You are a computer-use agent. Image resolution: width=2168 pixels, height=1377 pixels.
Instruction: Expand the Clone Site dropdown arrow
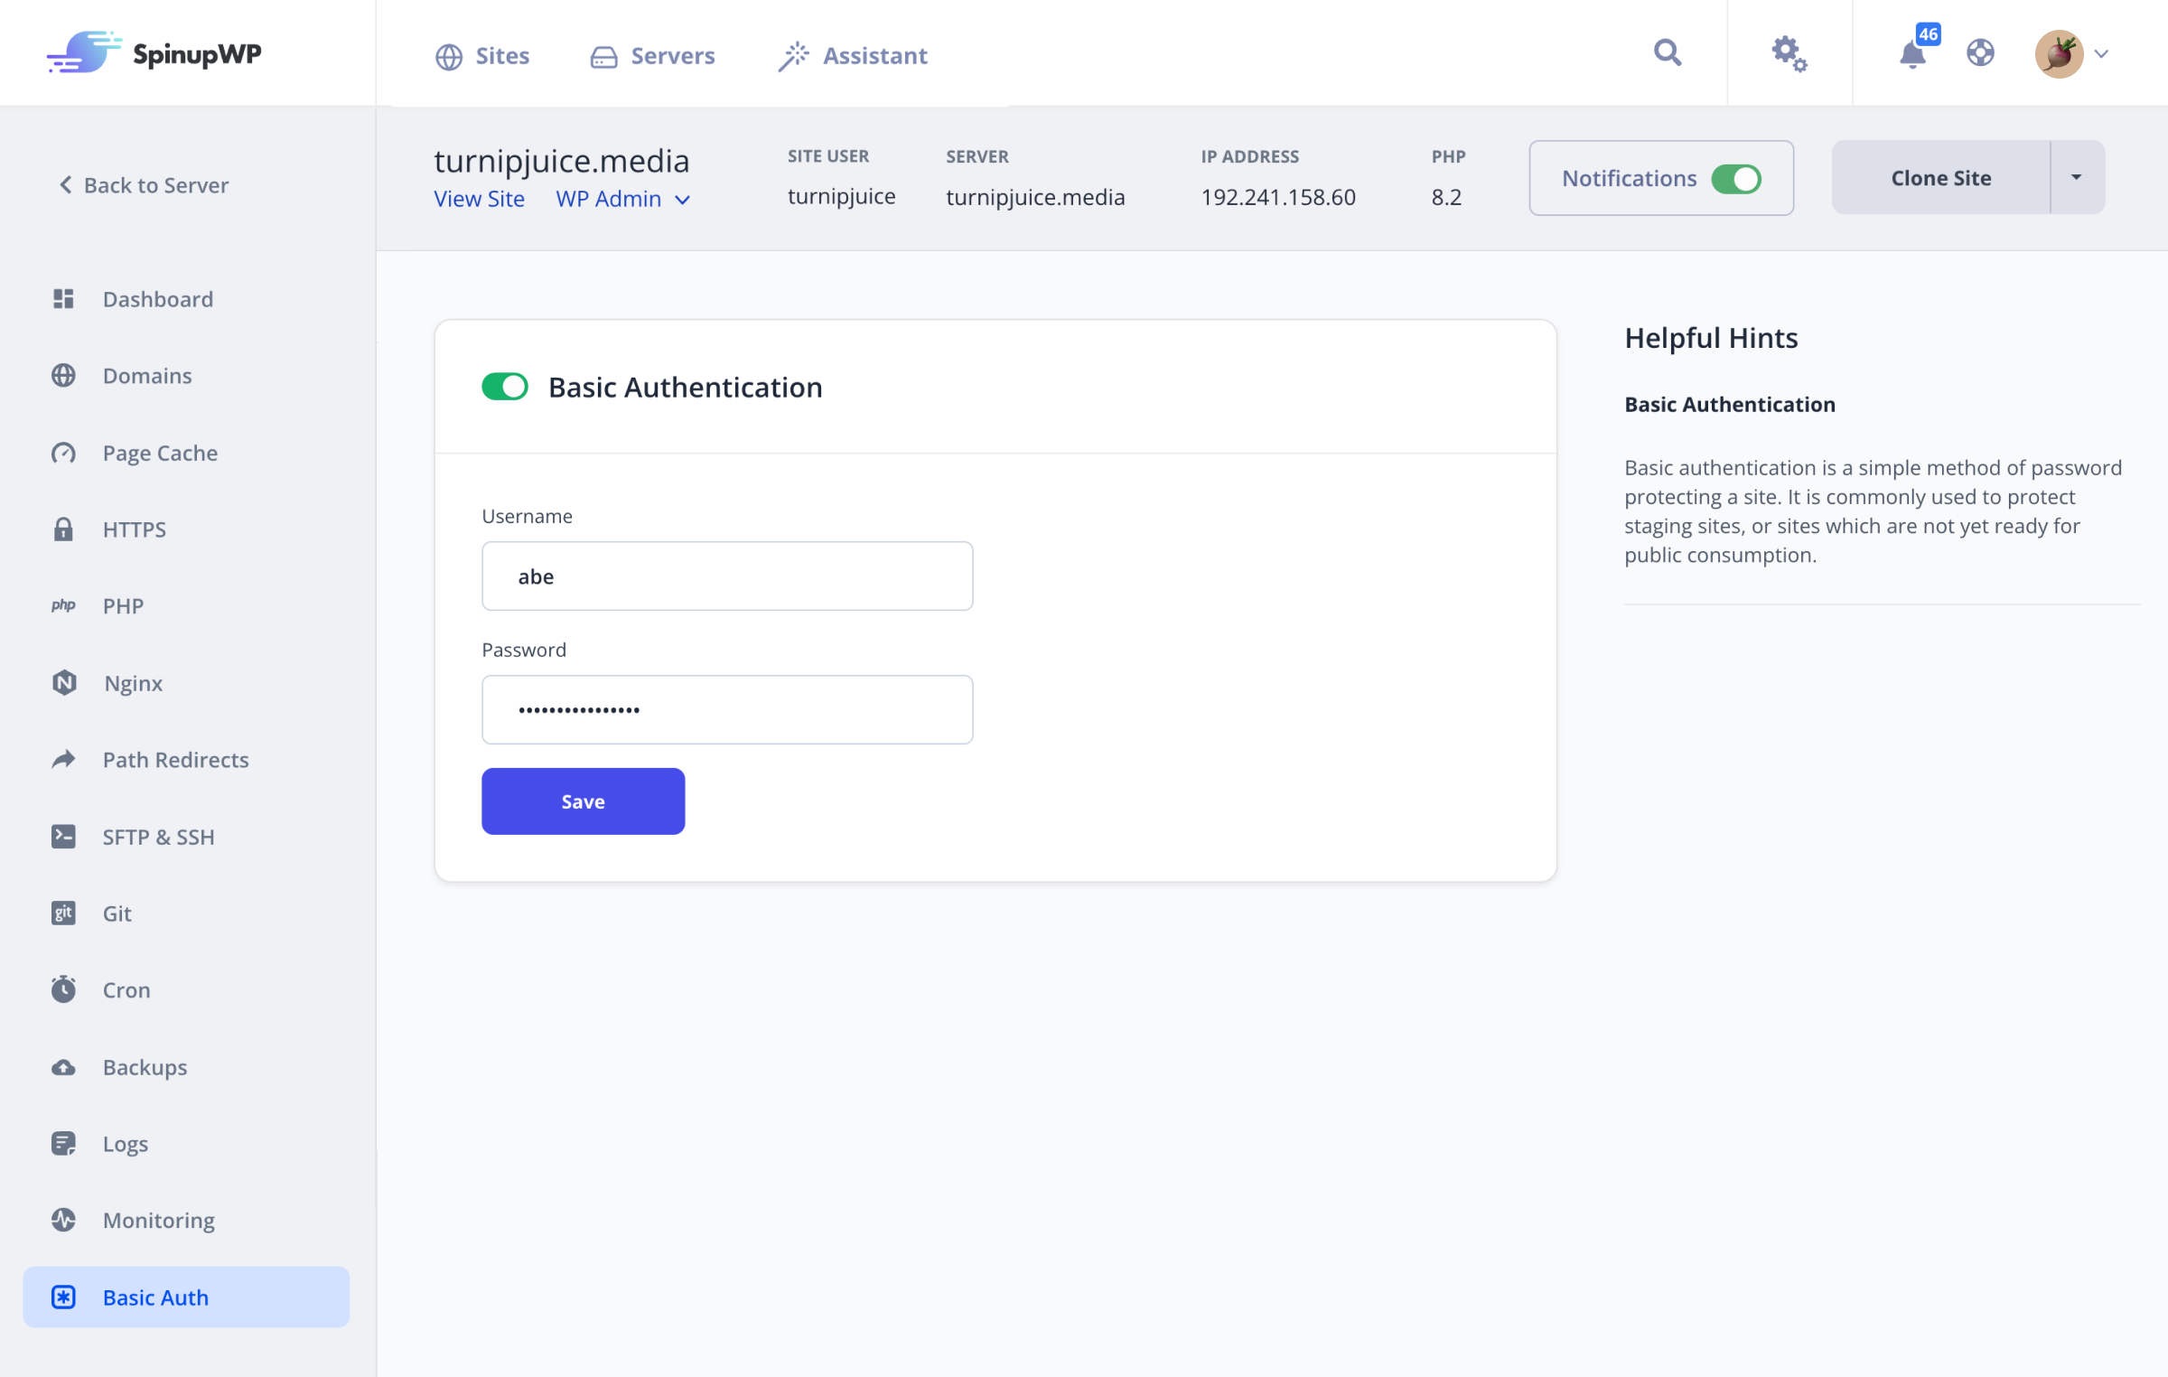tap(2075, 177)
